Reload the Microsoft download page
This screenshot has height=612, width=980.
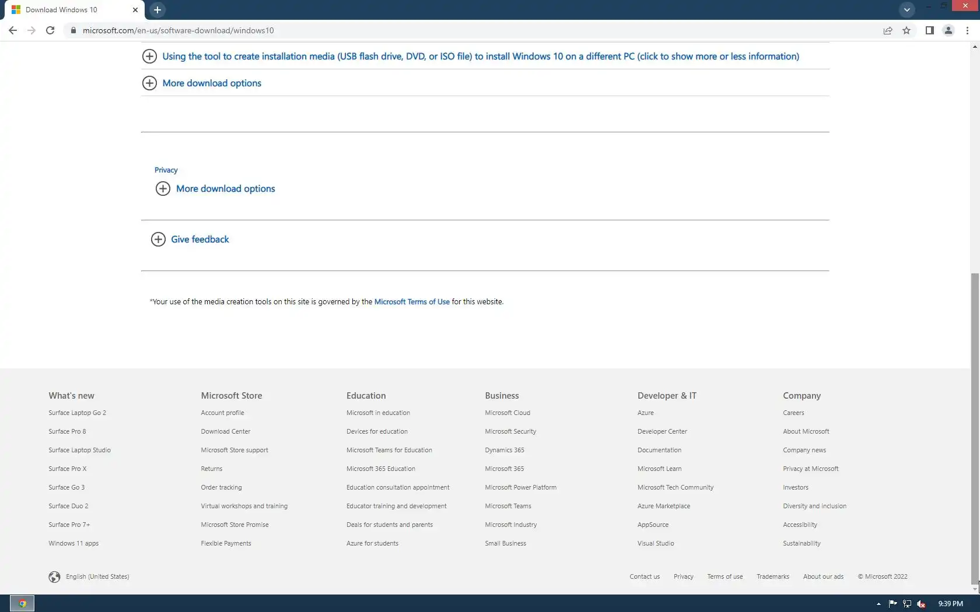coord(50,30)
